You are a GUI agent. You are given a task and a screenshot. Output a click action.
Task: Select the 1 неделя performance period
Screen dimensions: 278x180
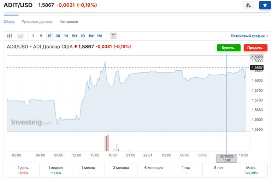point(55,170)
